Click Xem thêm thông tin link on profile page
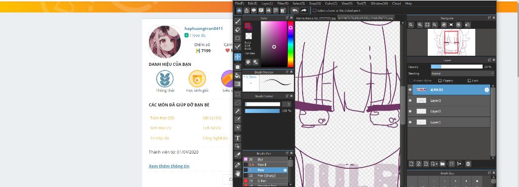 click(x=169, y=166)
